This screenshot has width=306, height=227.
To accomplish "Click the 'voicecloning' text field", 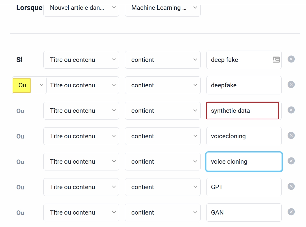I will point(244,136).
